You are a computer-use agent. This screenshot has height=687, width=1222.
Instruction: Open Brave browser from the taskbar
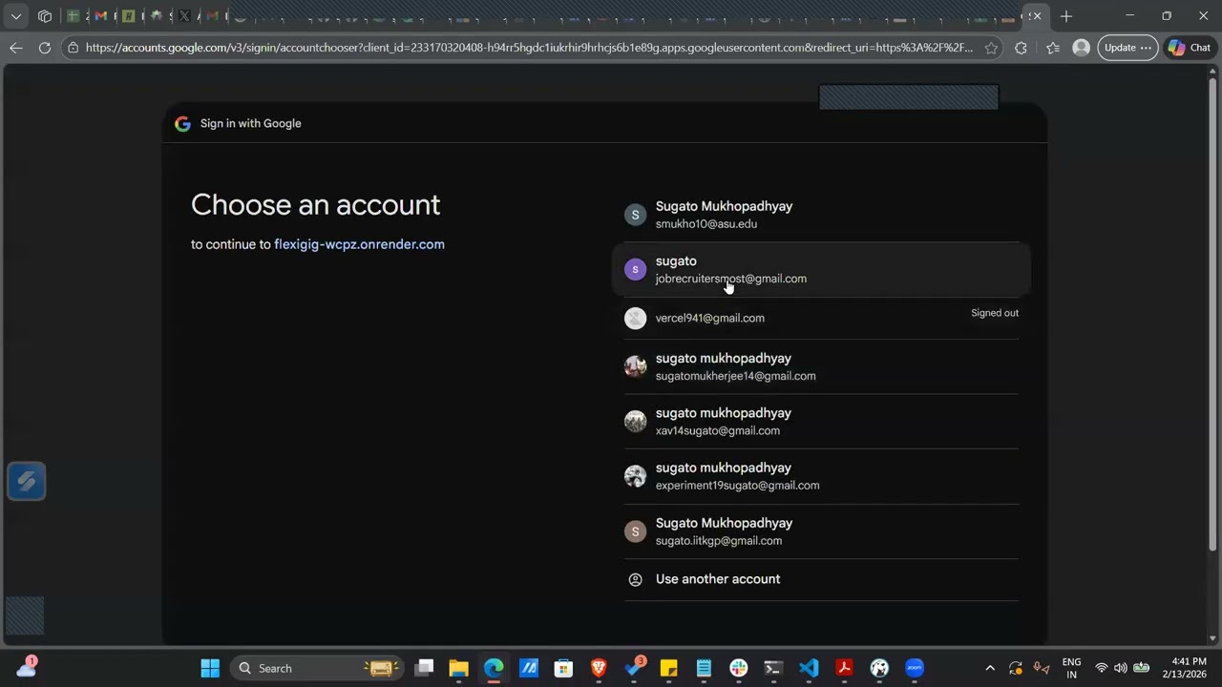click(x=599, y=668)
